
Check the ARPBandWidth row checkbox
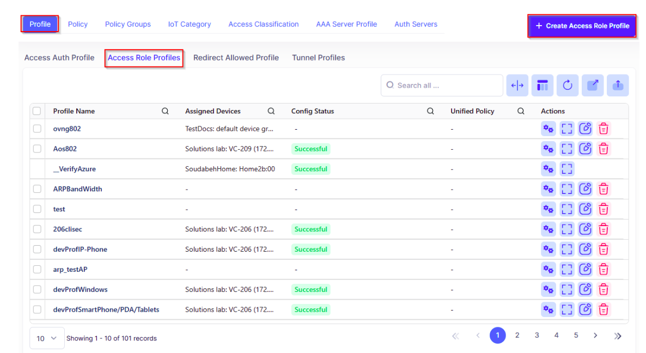37,189
